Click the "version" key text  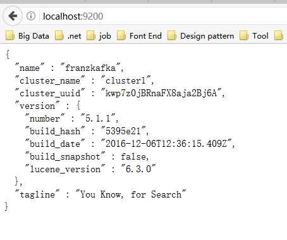(37, 106)
